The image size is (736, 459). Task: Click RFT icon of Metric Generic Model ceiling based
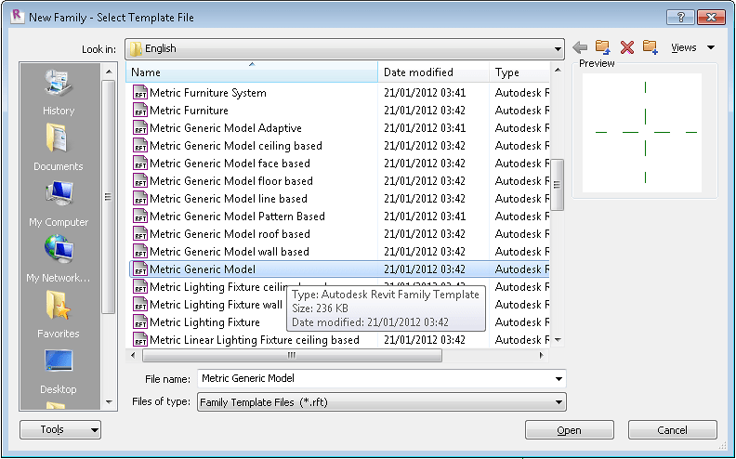[x=140, y=146]
